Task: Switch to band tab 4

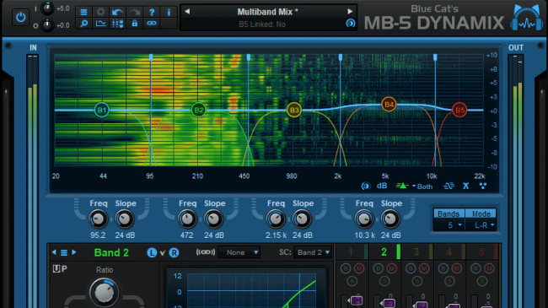Action: (x=449, y=252)
